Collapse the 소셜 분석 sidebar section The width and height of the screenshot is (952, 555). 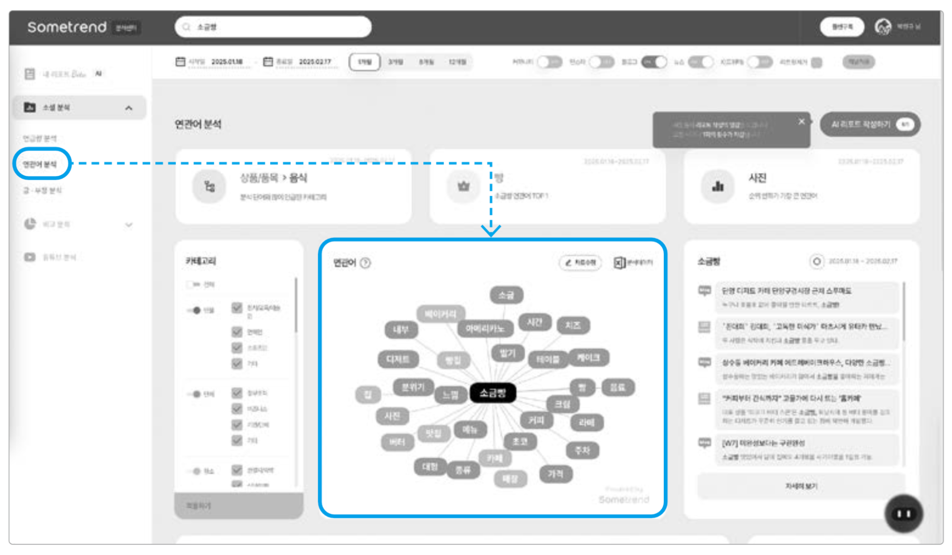coord(129,108)
